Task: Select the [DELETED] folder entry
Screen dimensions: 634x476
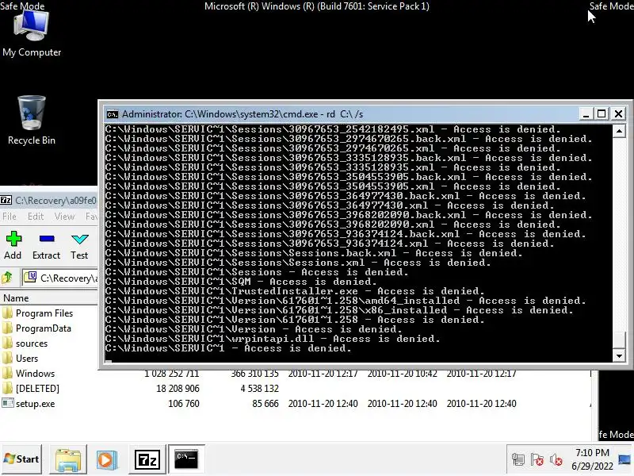Action: point(32,389)
